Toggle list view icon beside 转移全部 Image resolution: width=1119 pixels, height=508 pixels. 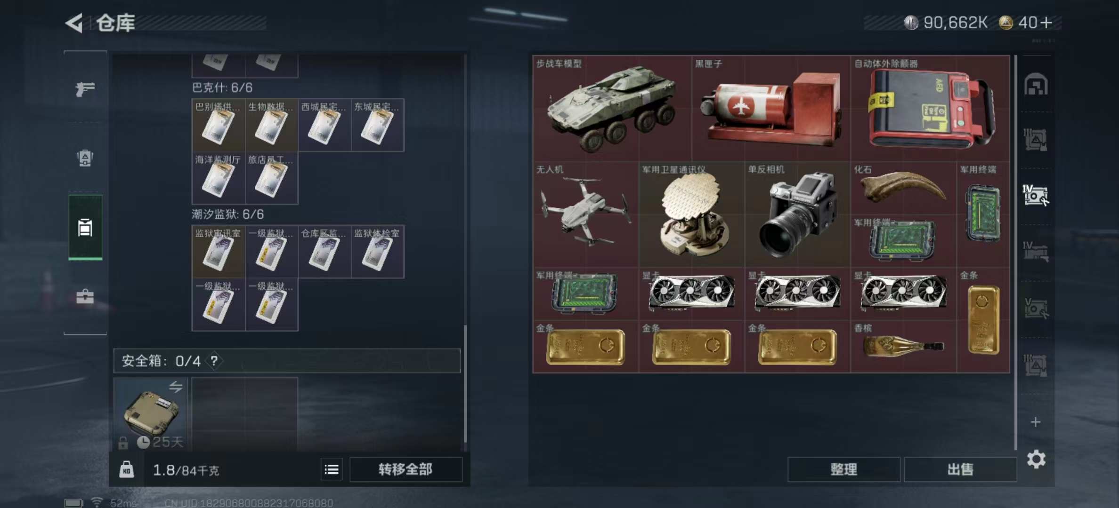[x=332, y=469]
